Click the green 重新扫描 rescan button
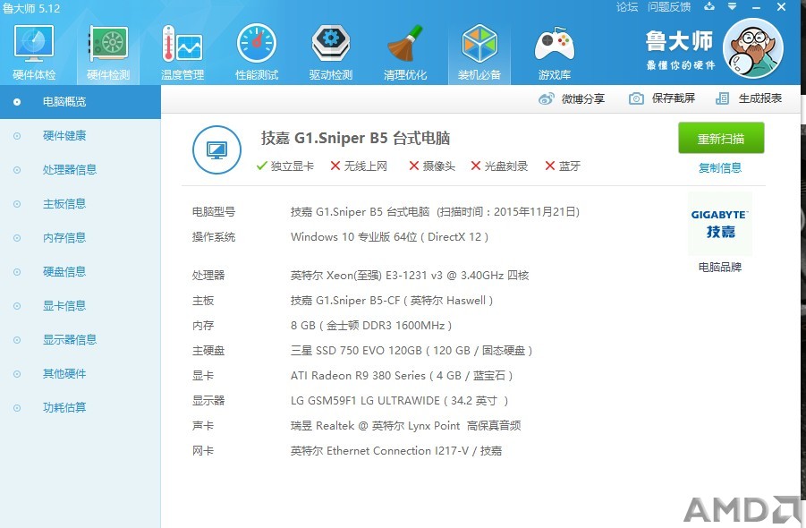Image resolution: width=806 pixels, height=528 pixels. pyautogui.click(x=721, y=138)
